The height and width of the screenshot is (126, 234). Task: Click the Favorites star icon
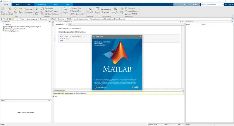pyautogui.click(x=65, y=9)
